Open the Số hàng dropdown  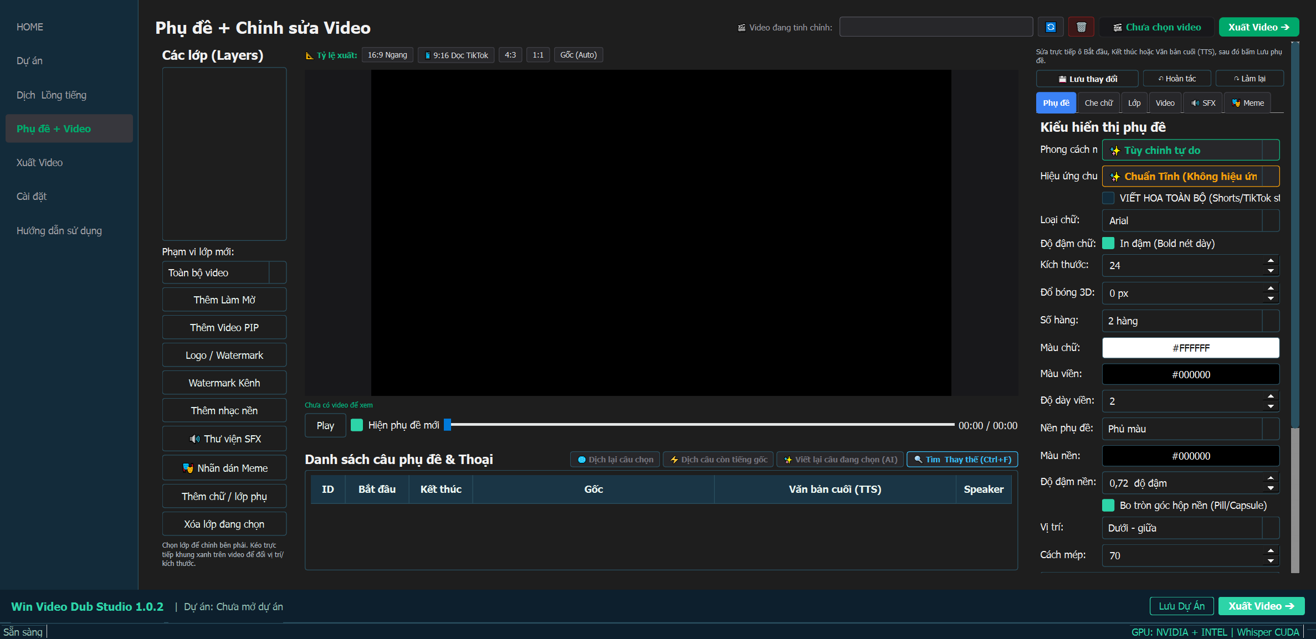1190,321
